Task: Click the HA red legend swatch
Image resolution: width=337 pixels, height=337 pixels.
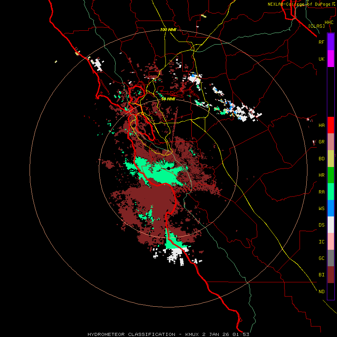Action: pos(331,125)
